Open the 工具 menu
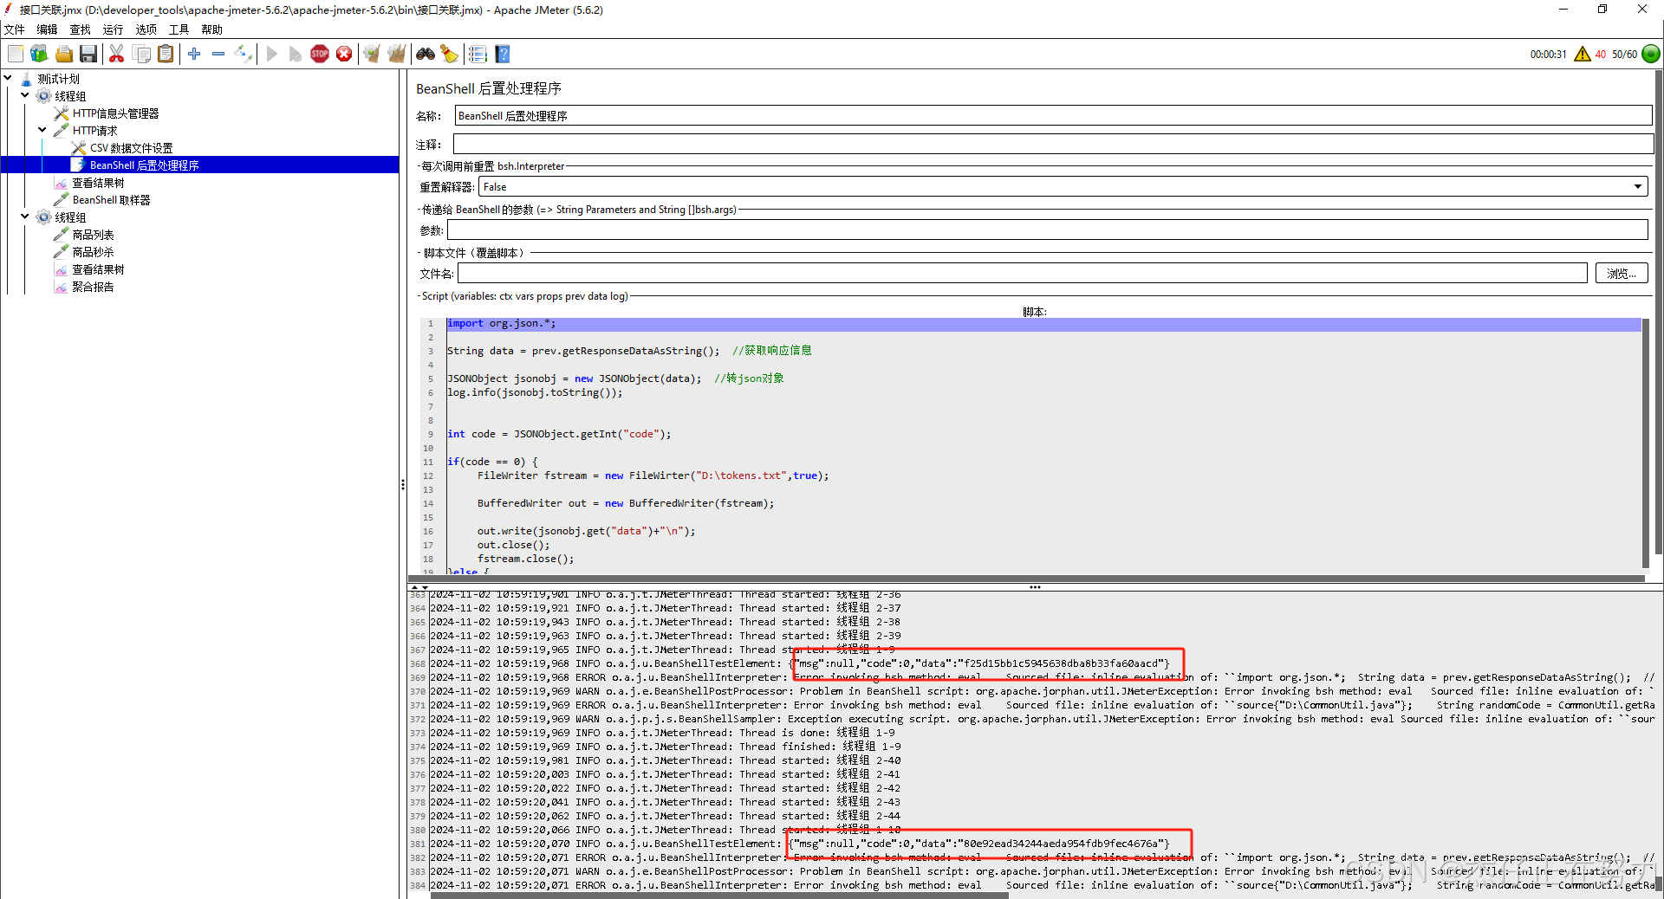The image size is (1664, 899). click(179, 29)
